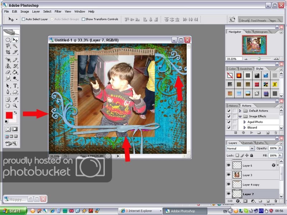Switch to the Channels tab
Screen dimensions: 287x215
point(247,143)
